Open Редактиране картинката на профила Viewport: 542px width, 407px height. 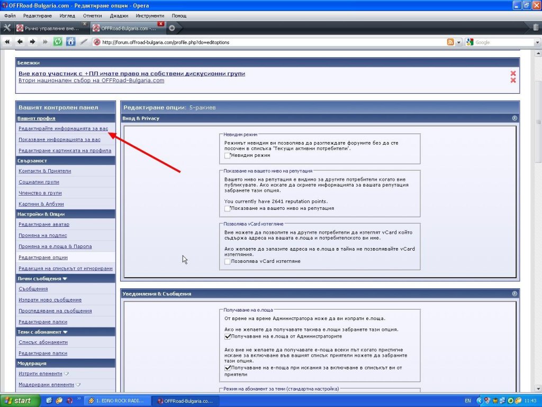pos(65,151)
